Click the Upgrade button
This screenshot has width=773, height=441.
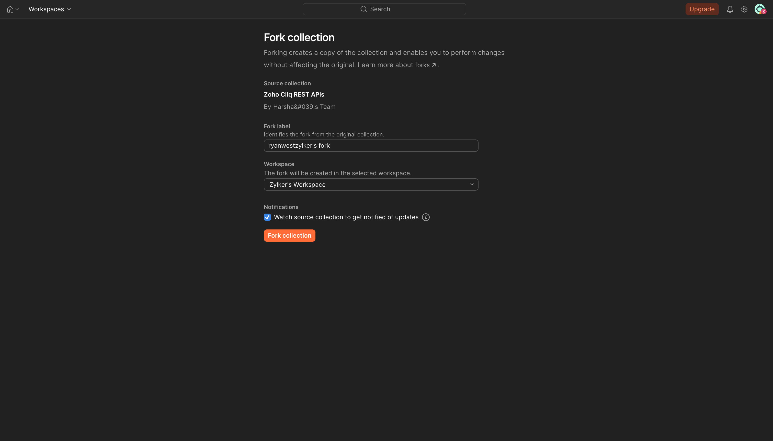pyautogui.click(x=702, y=9)
